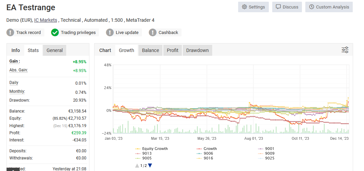Select the Drawdown chart tab
Screen dimensions: 364x171
(x=197, y=50)
